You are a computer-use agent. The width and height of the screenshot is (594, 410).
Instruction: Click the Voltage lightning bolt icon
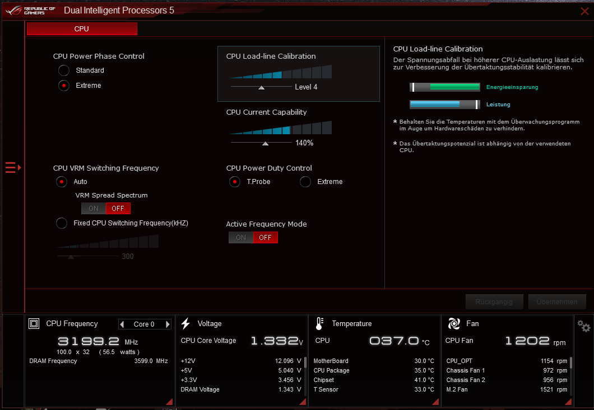point(185,323)
